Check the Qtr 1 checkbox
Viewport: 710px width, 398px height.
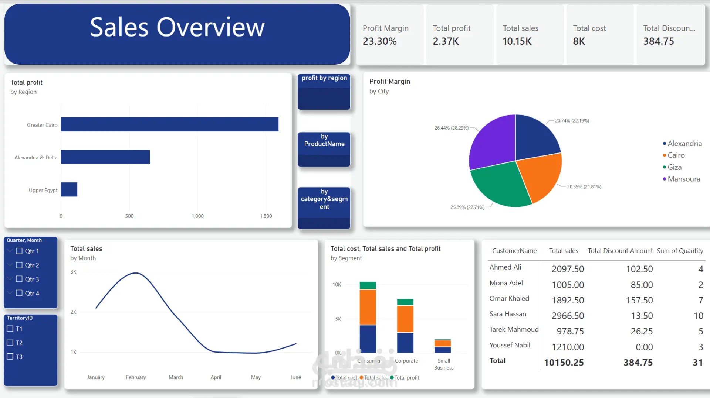pos(19,251)
